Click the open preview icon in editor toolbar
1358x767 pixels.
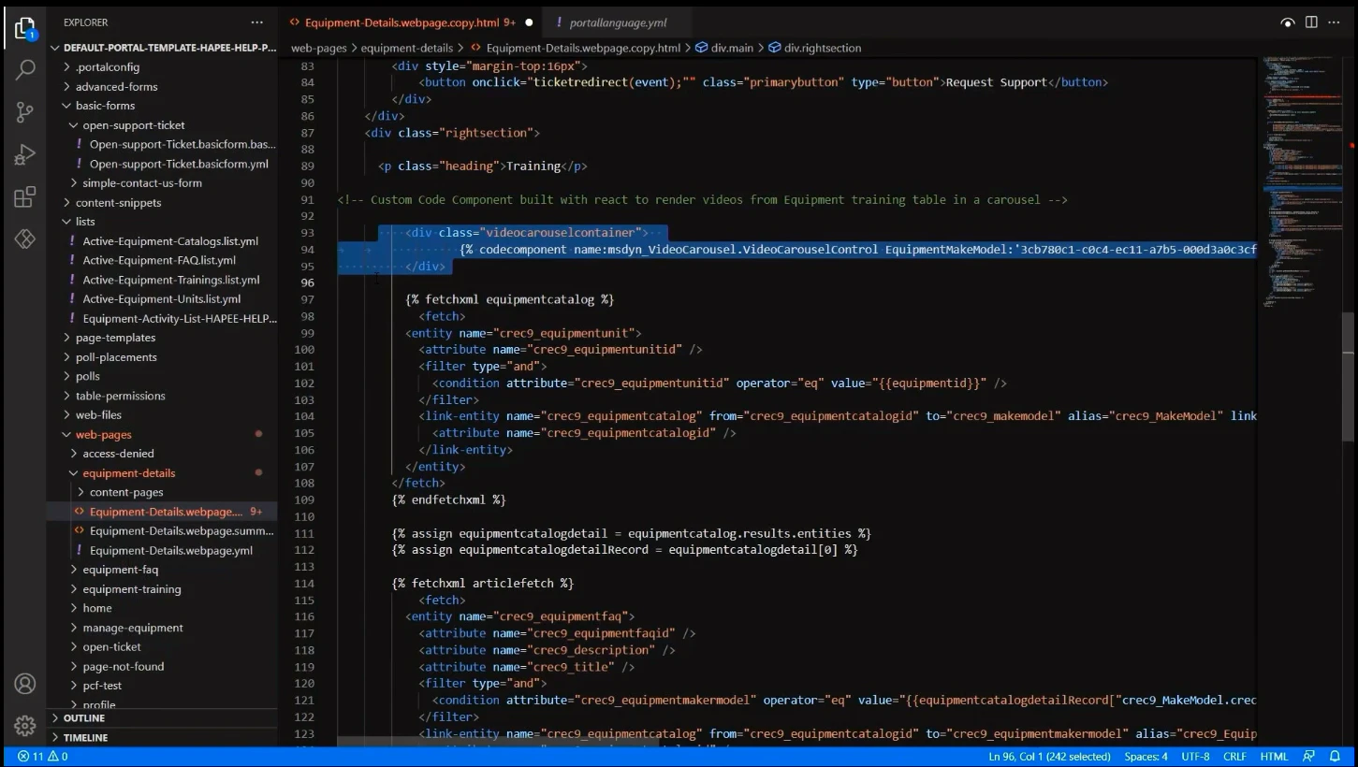[1288, 22]
